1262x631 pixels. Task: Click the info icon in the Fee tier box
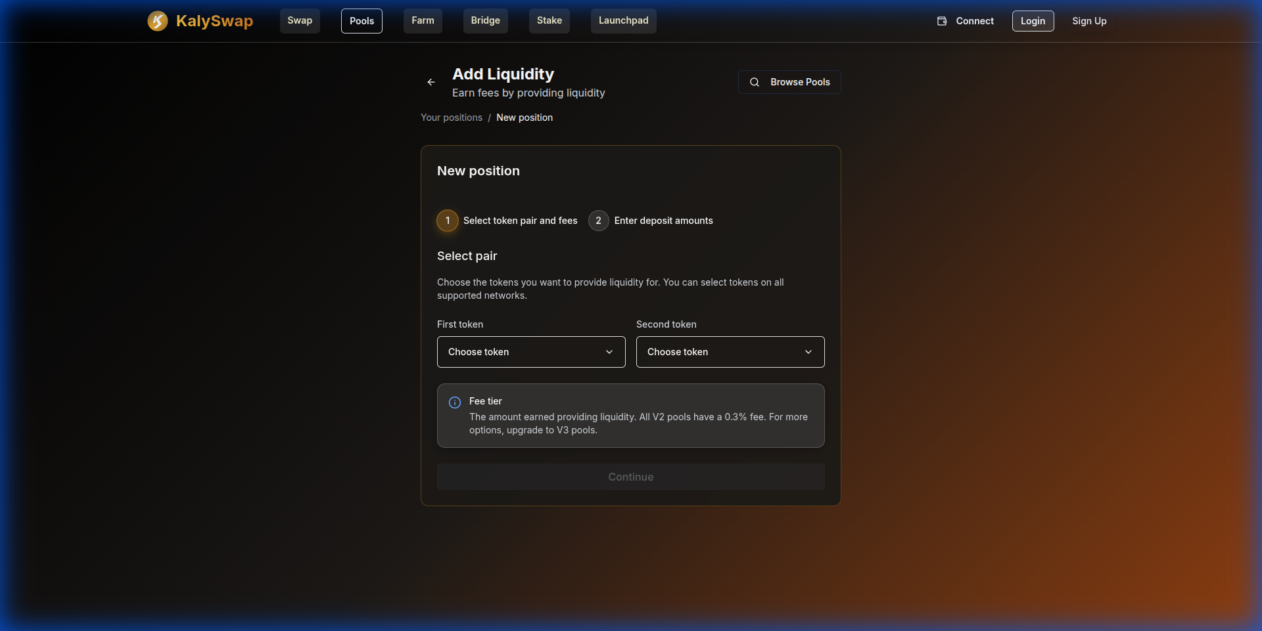point(455,402)
